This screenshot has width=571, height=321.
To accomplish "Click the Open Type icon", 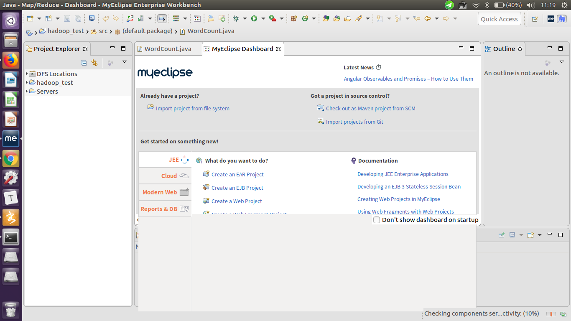I will point(337,18).
